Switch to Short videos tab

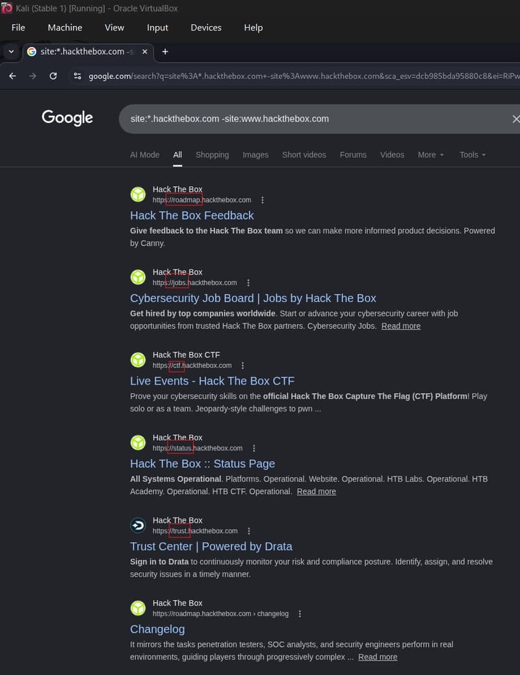[304, 155]
